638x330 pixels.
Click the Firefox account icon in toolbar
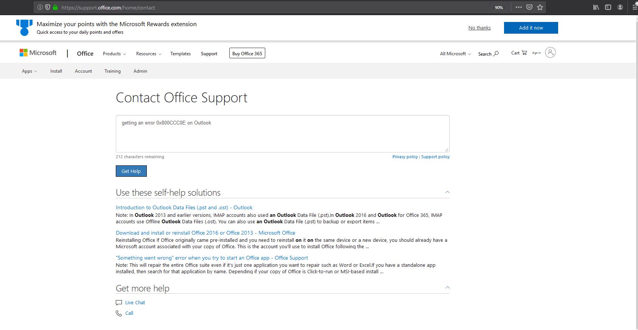pos(620,7)
